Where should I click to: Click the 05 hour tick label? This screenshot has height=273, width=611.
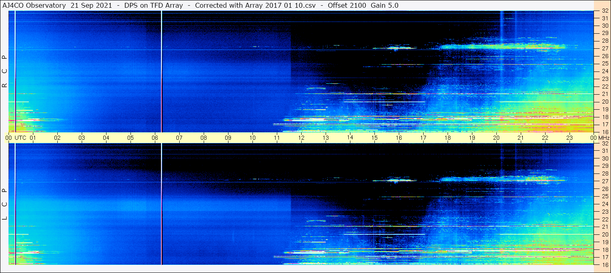(x=130, y=137)
